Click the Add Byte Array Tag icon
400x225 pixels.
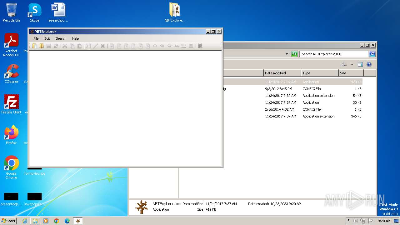pos(155,46)
